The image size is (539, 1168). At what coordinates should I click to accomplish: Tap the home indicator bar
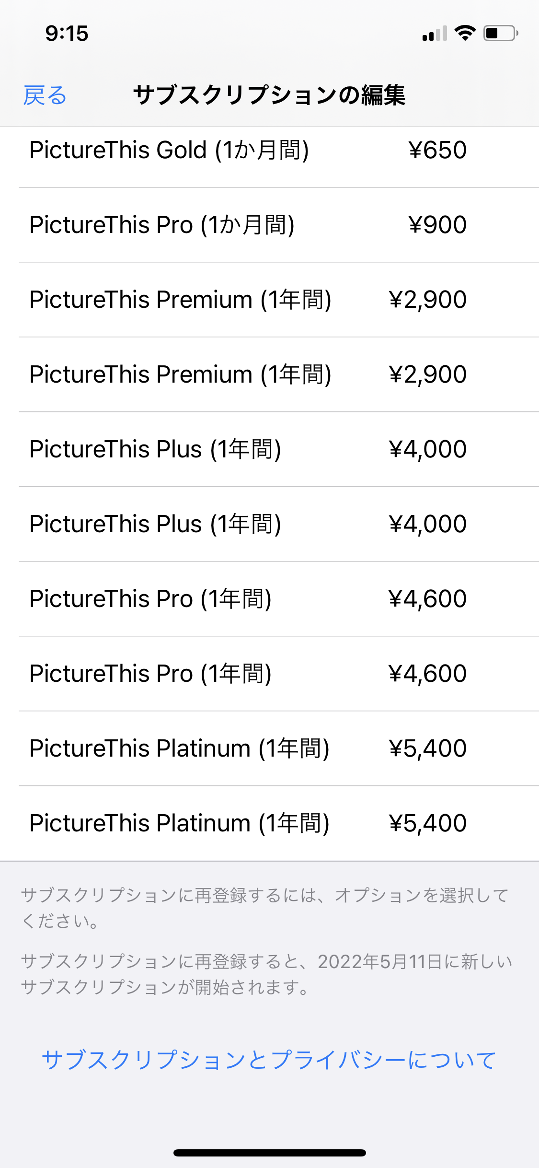[x=269, y=1153]
